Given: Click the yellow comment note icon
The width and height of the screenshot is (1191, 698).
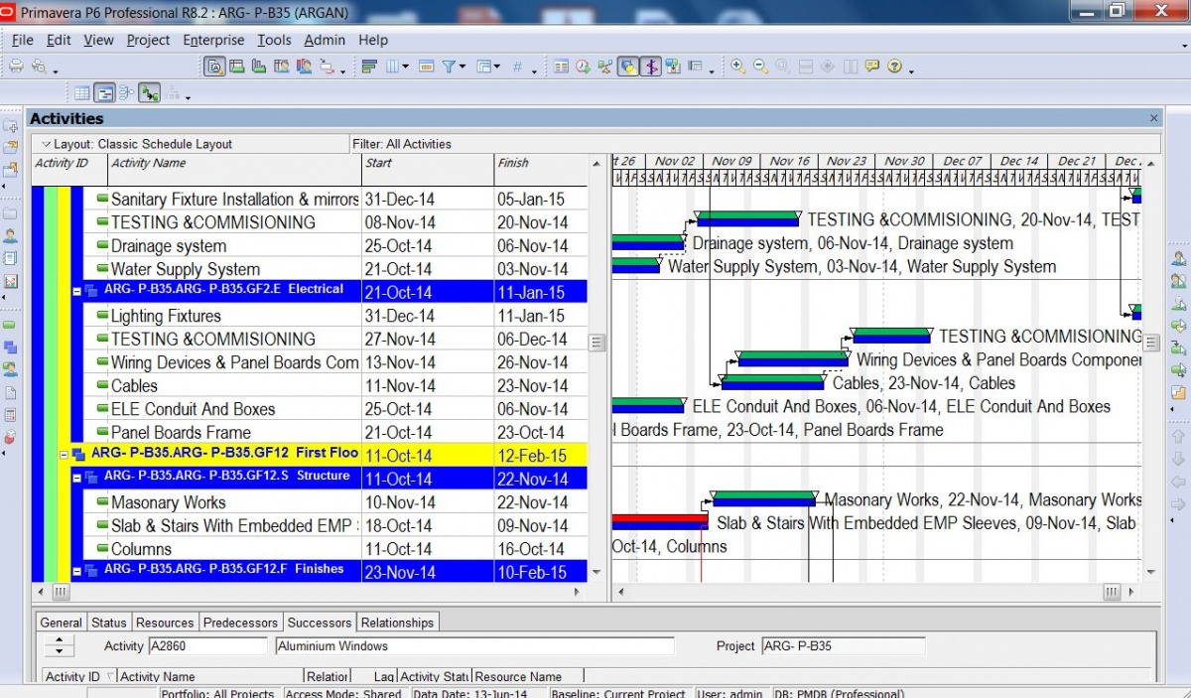Looking at the screenshot, I should tap(872, 67).
